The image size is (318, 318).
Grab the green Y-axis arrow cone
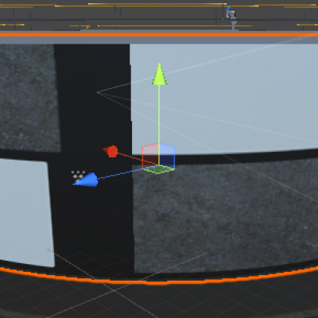click(159, 75)
